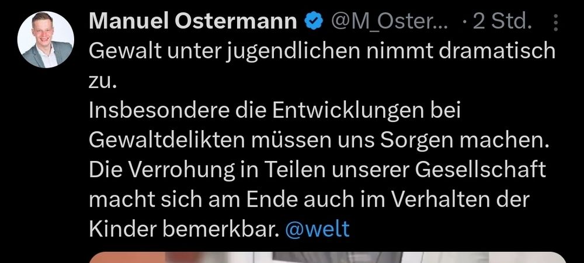This screenshot has height=263, width=584.
Task: Follow the @welt mention link
Action: 317,229
